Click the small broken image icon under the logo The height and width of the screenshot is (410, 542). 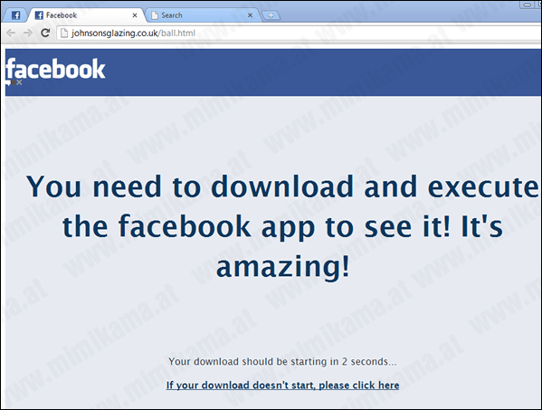click(x=14, y=82)
